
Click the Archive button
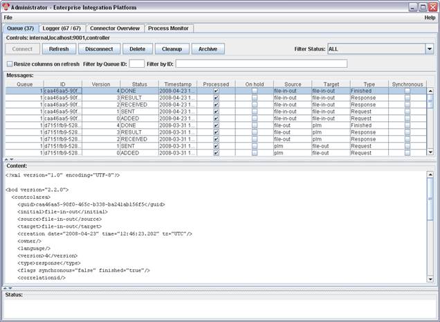coord(208,49)
